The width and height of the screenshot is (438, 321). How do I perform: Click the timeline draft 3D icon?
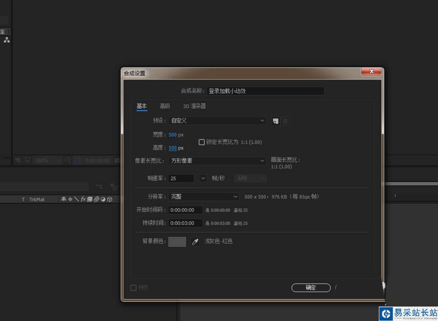click(113, 187)
